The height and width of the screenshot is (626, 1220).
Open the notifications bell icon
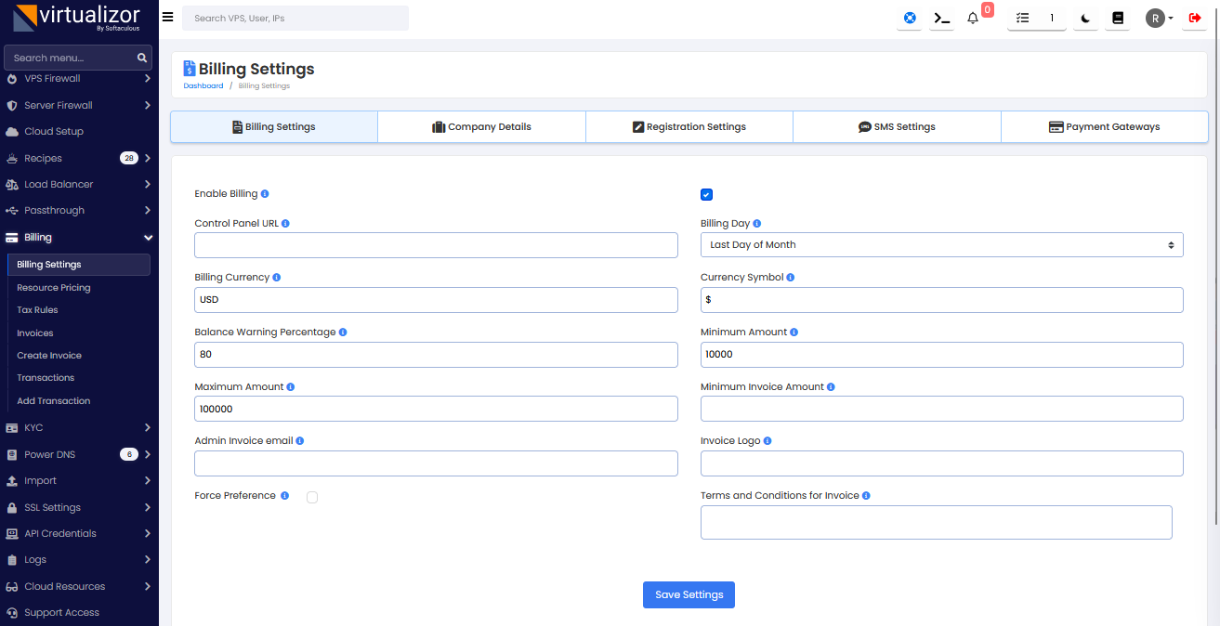coord(973,18)
